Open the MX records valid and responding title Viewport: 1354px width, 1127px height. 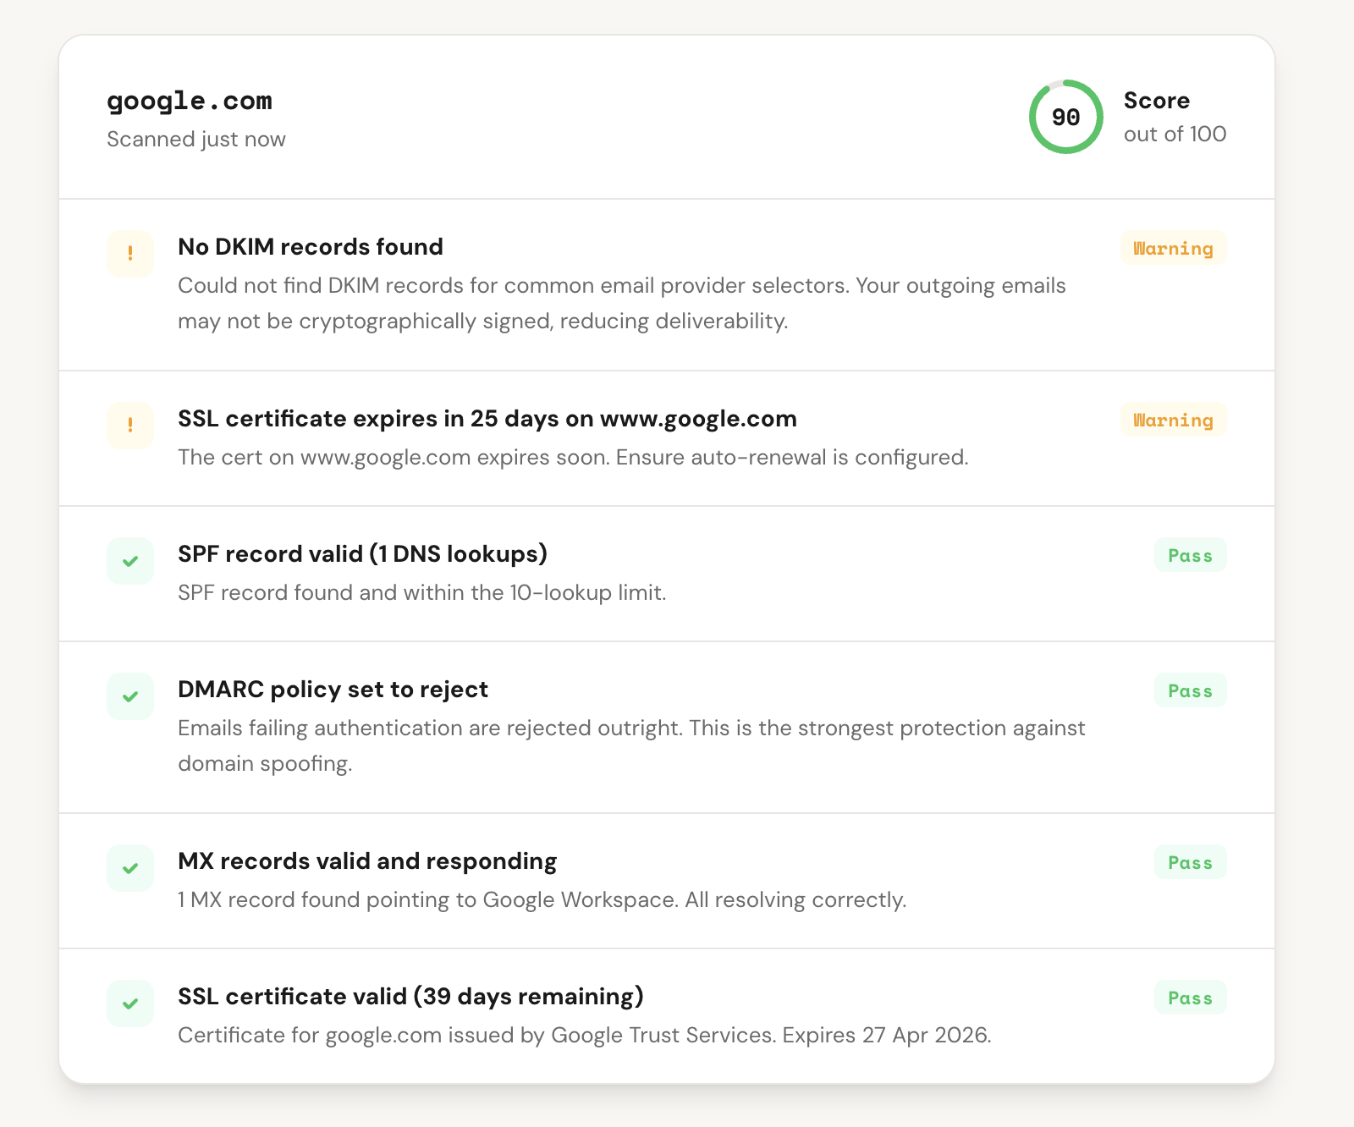tap(367, 860)
